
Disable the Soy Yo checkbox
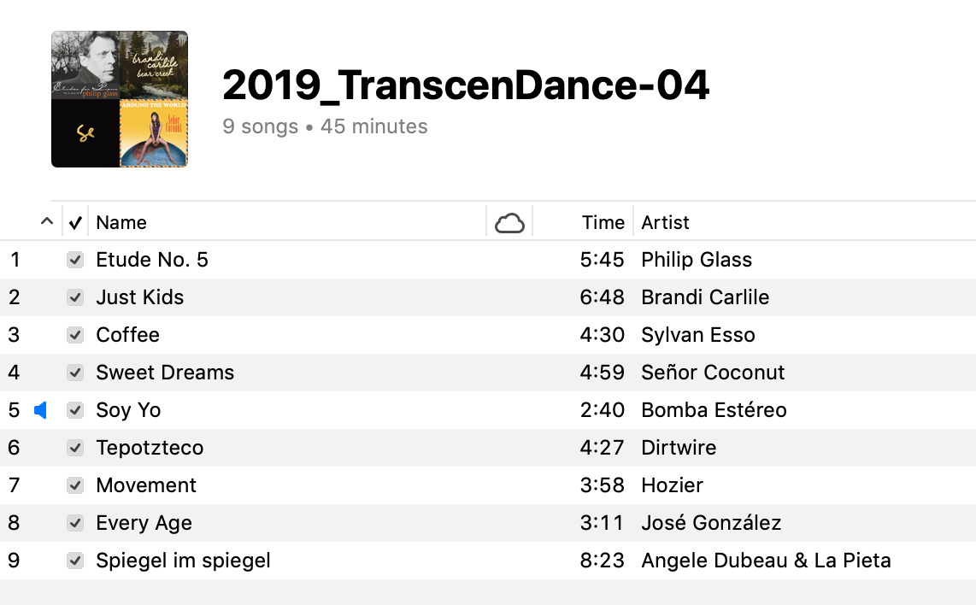(x=75, y=410)
